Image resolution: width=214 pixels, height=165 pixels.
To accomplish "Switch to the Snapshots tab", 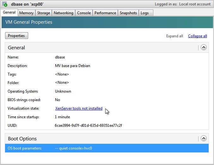I will point(128,13).
